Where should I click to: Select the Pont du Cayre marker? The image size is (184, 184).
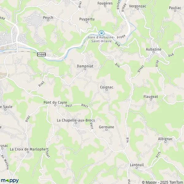(55, 105)
